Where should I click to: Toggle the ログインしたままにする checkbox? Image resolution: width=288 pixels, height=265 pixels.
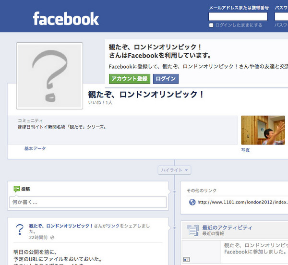point(211,25)
